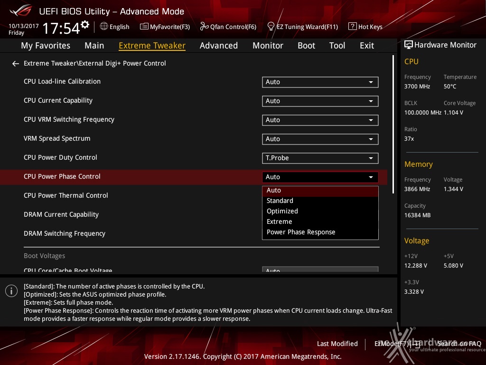
Task: Change language via the English button
Action: pyautogui.click(x=119, y=27)
